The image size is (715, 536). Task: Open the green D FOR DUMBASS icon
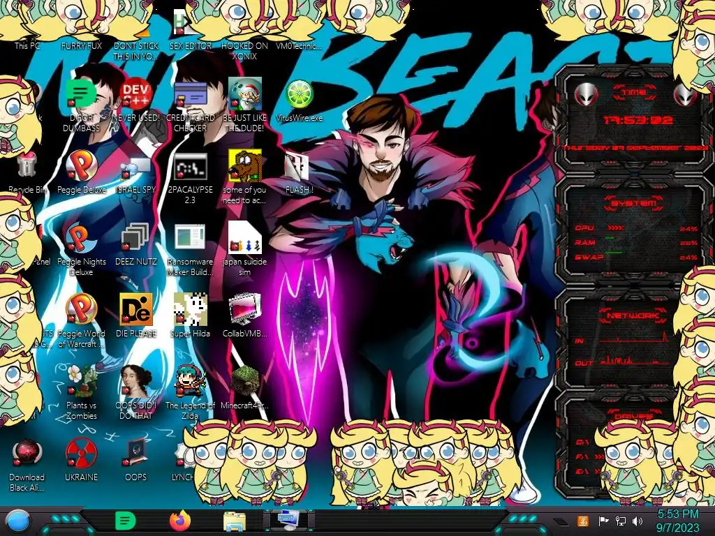click(x=81, y=95)
